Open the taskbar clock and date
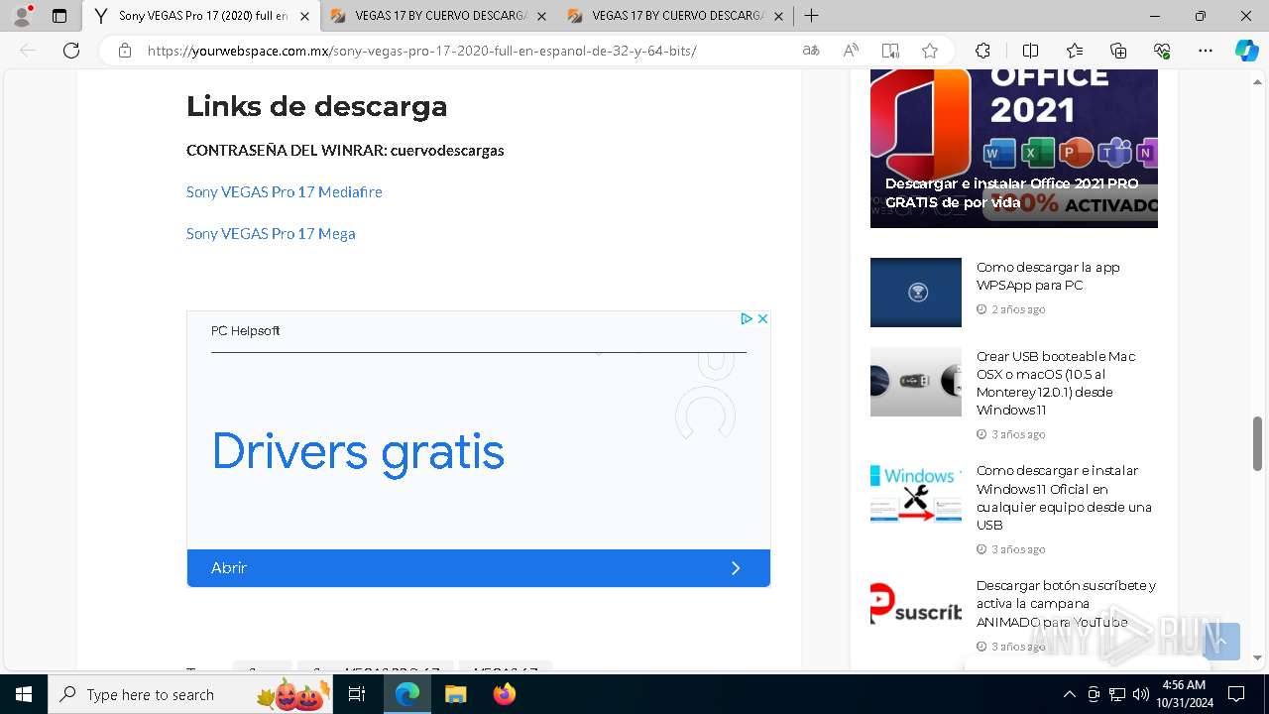Image resolution: width=1269 pixels, height=714 pixels. click(x=1184, y=694)
